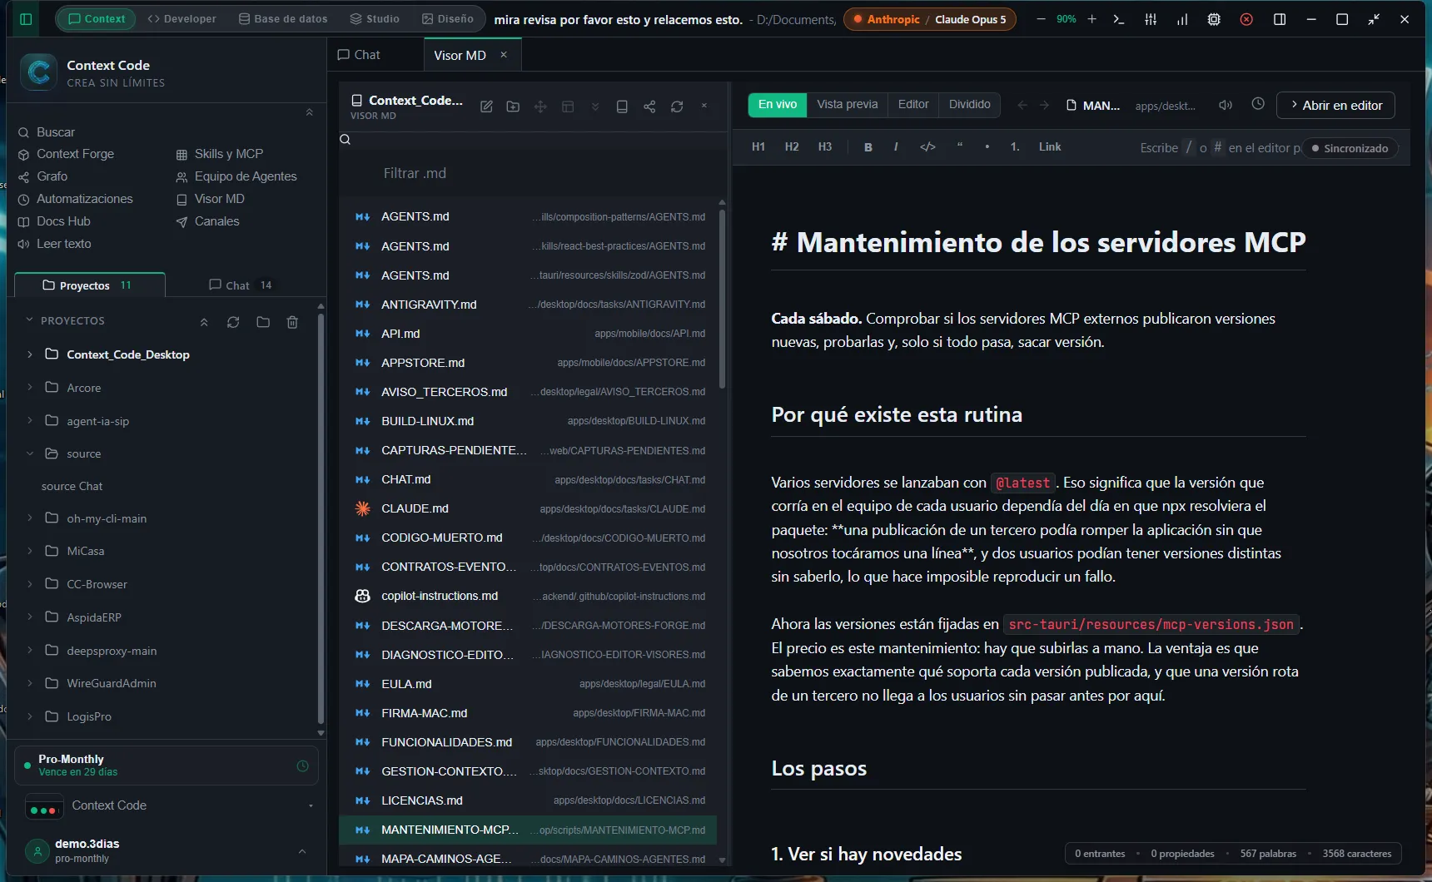This screenshot has height=882, width=1432.
Task: Open Grafo from sidebar
Action: tap(43, 176)
